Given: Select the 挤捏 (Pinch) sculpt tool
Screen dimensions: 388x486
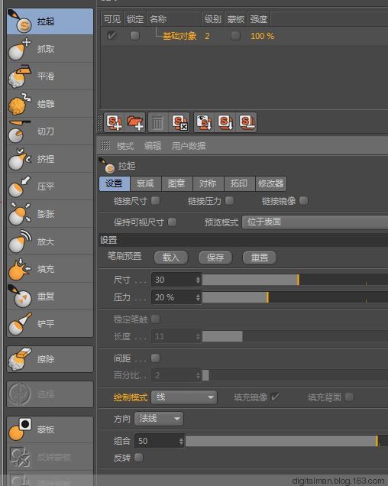Looking at the screenshot, I should (x=50, y=159).
